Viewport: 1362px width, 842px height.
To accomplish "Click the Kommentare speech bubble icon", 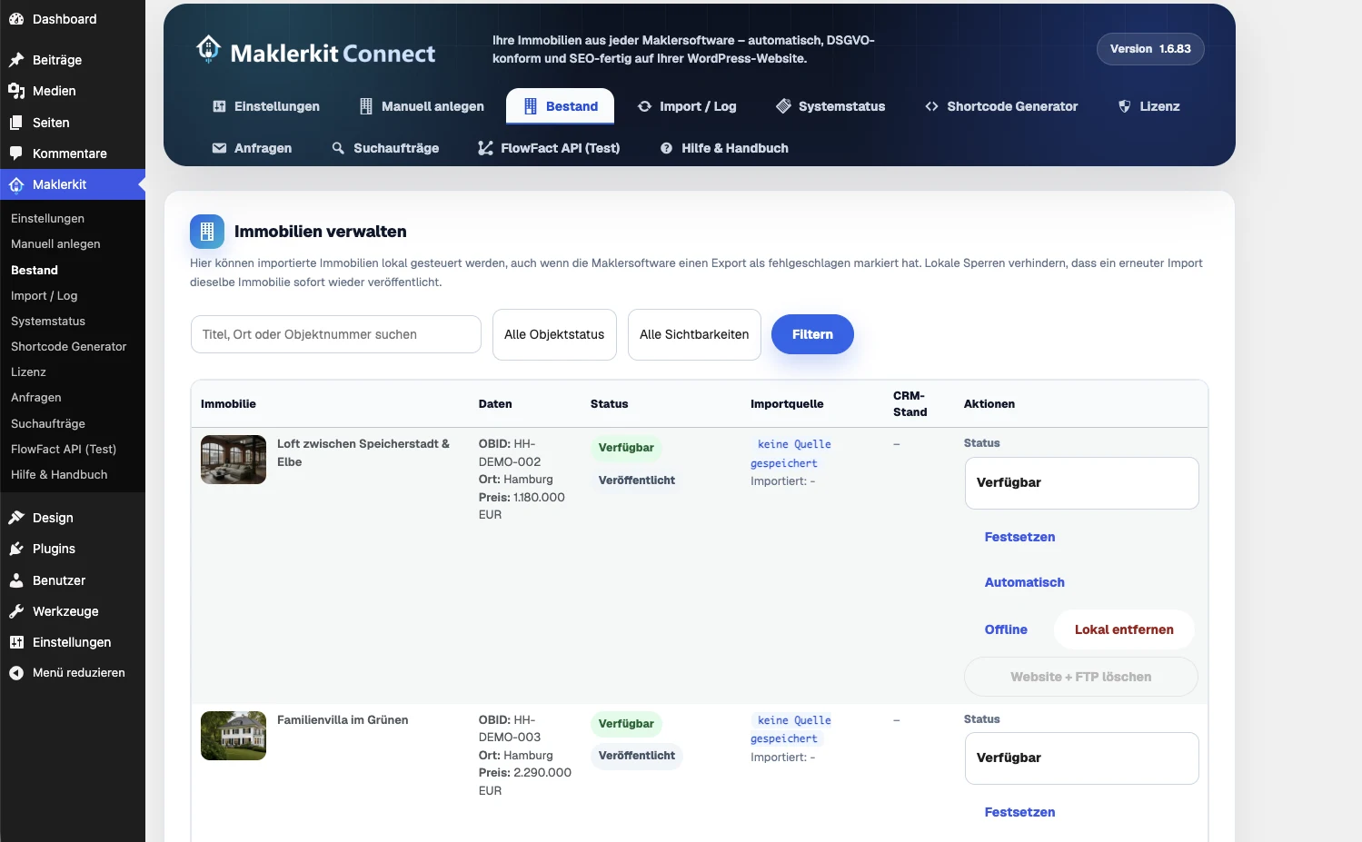I will (16, 154).
